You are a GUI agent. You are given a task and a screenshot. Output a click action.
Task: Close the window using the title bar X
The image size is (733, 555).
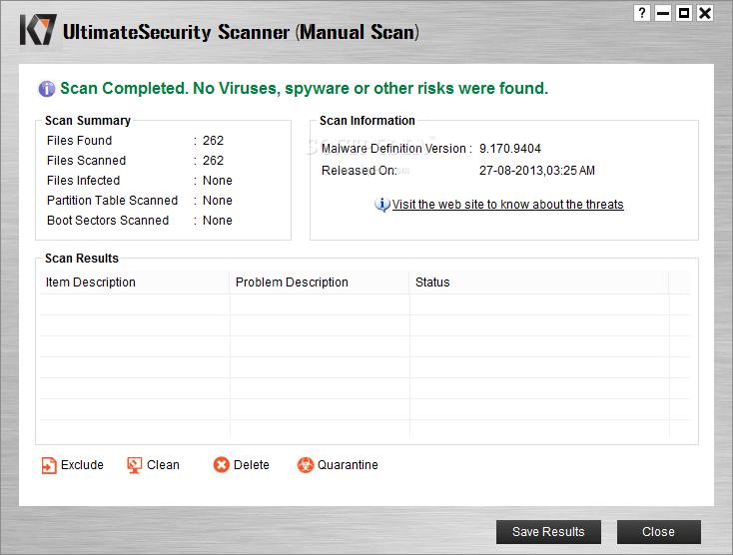click(705, 13)
